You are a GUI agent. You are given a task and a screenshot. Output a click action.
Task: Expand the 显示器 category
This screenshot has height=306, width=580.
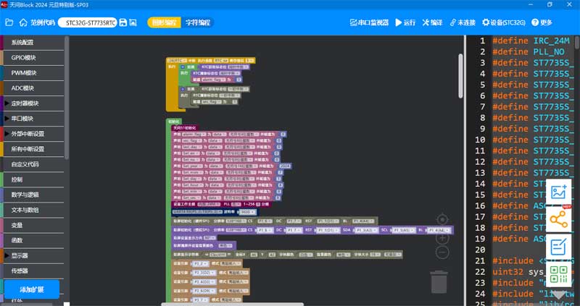point(33,255)
